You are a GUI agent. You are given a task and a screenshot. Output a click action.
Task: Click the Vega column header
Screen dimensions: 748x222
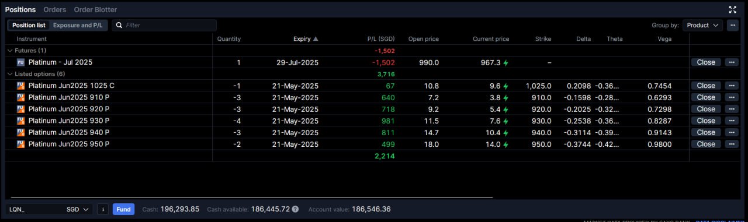[x=664, y=39]
